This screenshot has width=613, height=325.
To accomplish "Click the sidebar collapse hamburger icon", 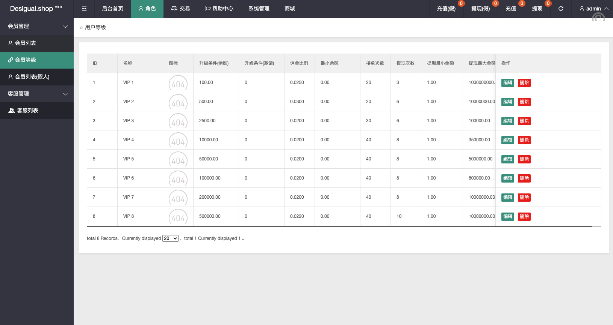I will (x=84, y=9).
